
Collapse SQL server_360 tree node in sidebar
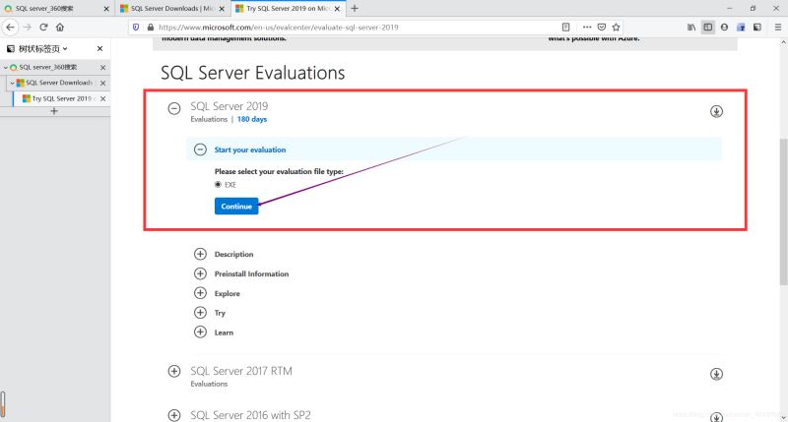pyautogui.click(x=6, y=67)
